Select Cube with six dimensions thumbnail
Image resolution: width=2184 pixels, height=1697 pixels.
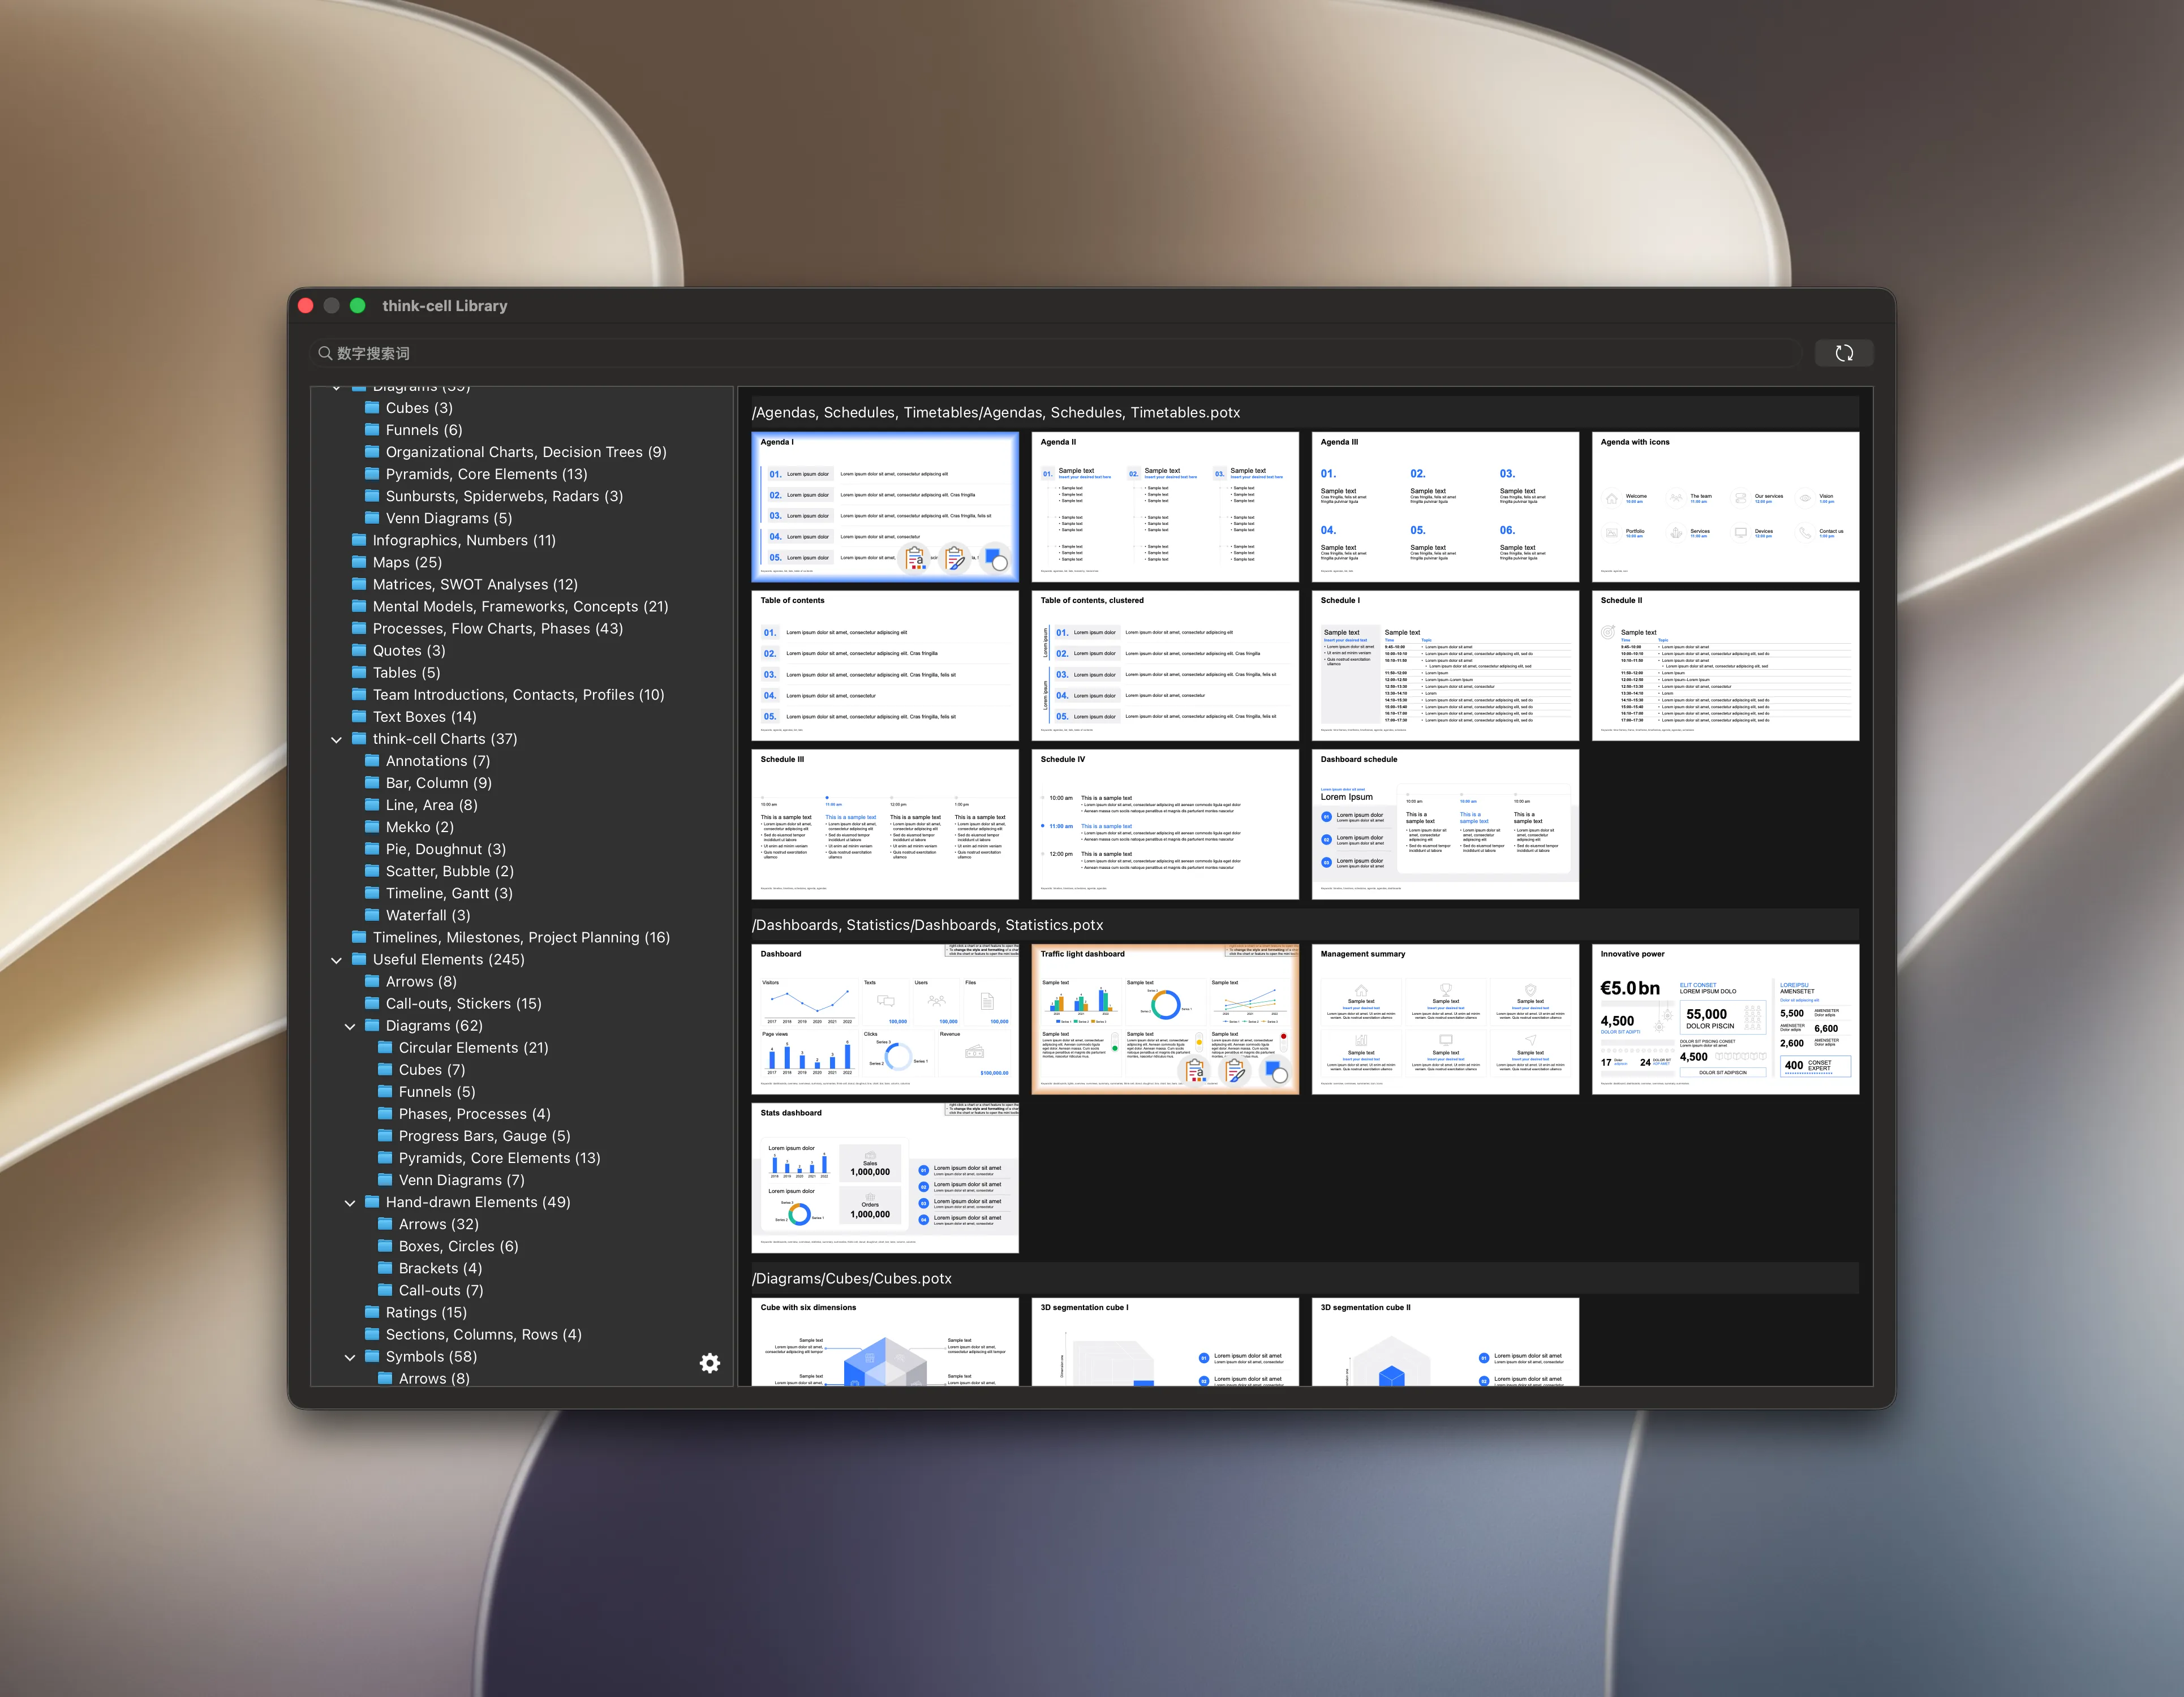pyautogui.click(x=885, y=1342)
